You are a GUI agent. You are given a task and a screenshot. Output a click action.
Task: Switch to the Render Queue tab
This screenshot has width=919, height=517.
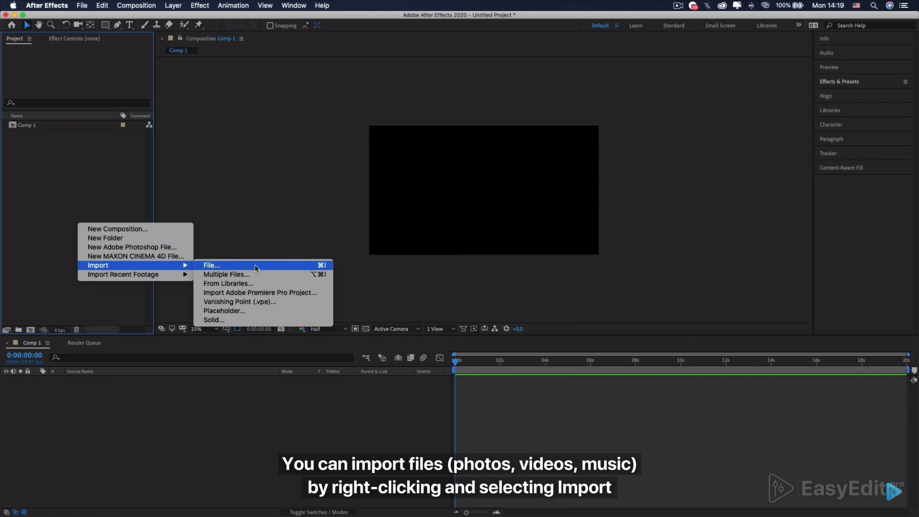coord(84,342)
